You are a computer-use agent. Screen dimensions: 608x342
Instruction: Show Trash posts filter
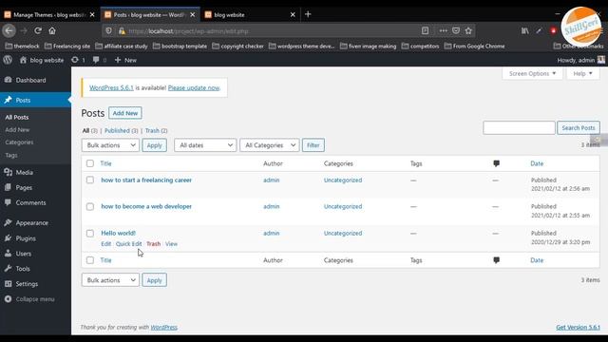[156, 131]
